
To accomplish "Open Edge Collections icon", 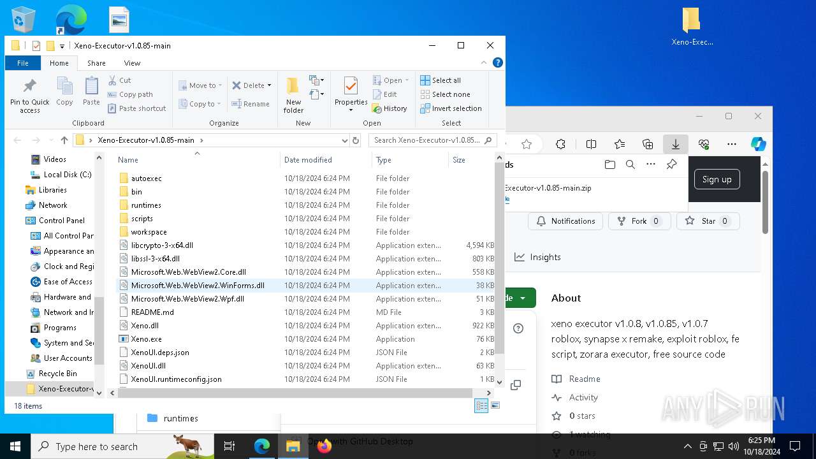I will pyautogui.click(x=648, y=144).
